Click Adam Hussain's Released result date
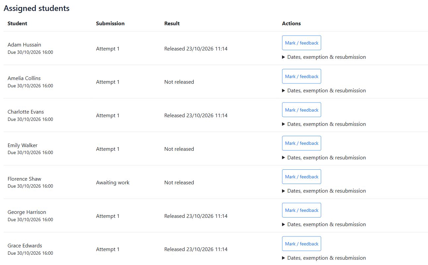The width and height of the screenshot is (428, 265). pyautogui.click(x=196, y=49)
